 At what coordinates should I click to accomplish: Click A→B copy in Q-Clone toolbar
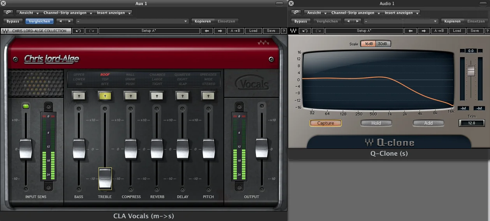pos(439,31)
